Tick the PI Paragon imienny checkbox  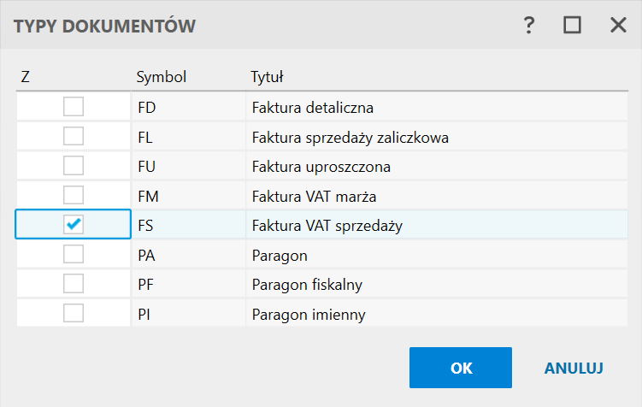[74, 313]
